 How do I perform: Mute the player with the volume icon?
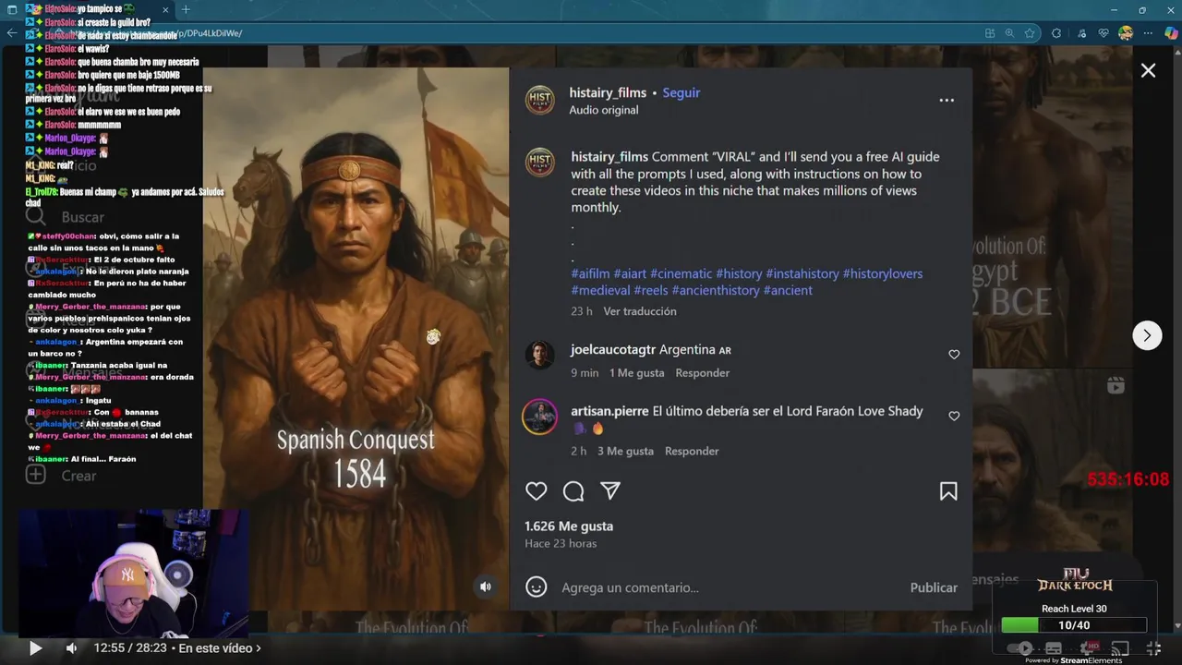[71, 648]
